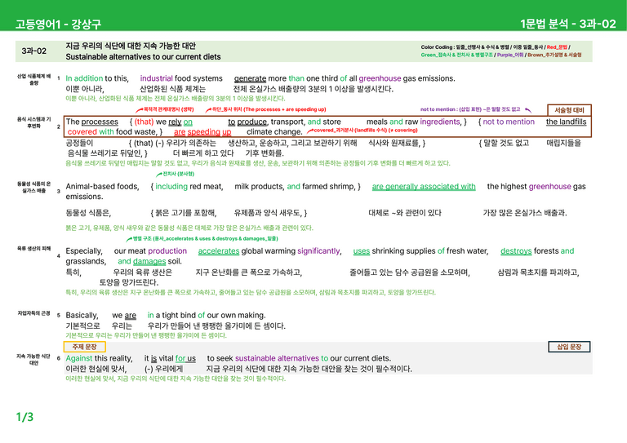Click the side label "음식 시스템과 기후변화"
Image resolution: width=627 pixels, height=443 pixels.
(33, 122)
